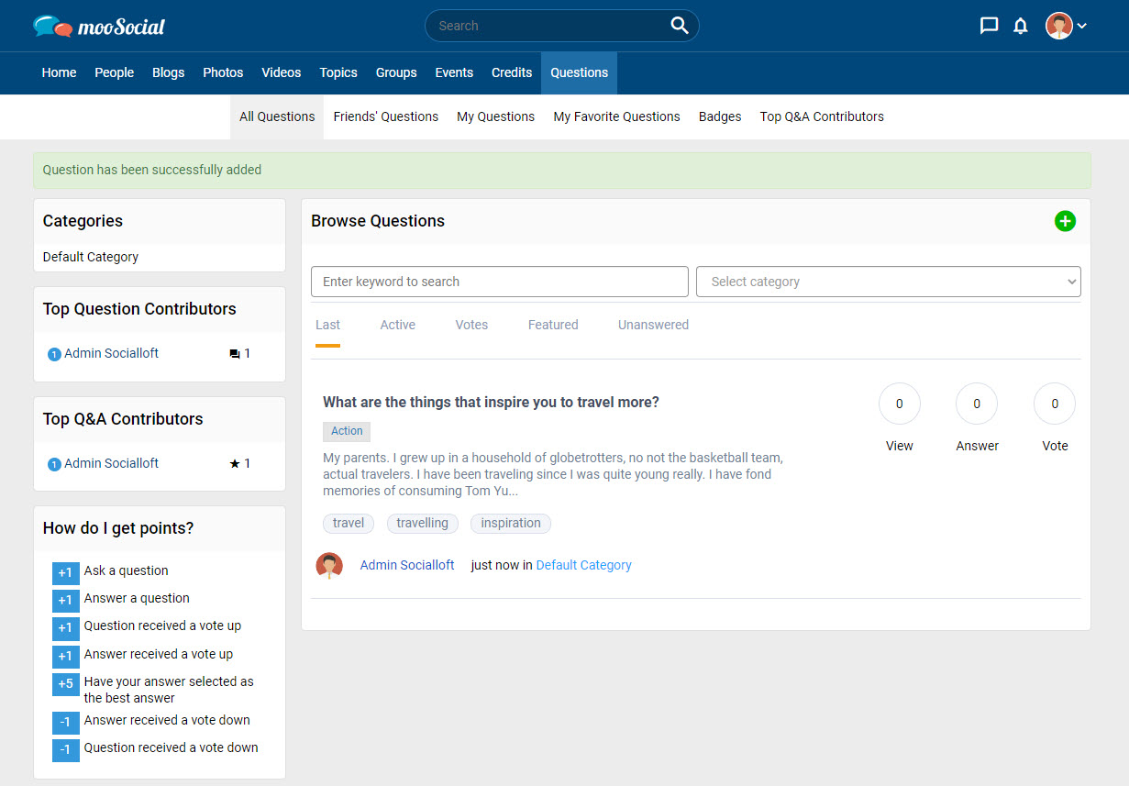Open the Groups menu
This screenshot has height=786, width=1129.
[396, 72]
